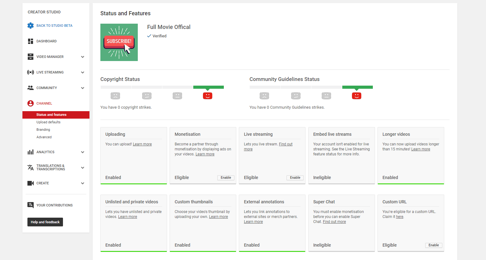Click the 'CREATOR STUDIO' sidebar heading
486x260 pixels.
[44, 12]
